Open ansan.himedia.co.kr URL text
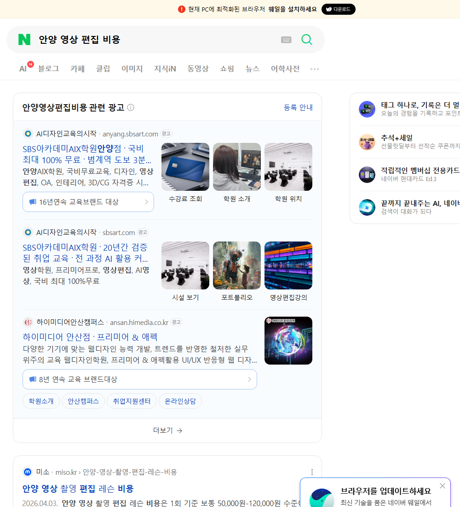 139,322
